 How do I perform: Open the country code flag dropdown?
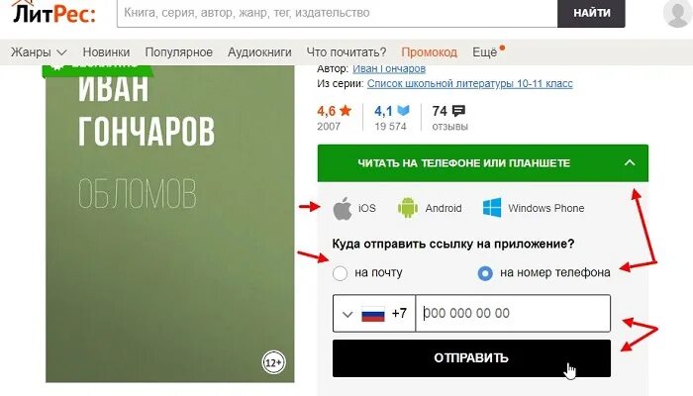point(374,314)
